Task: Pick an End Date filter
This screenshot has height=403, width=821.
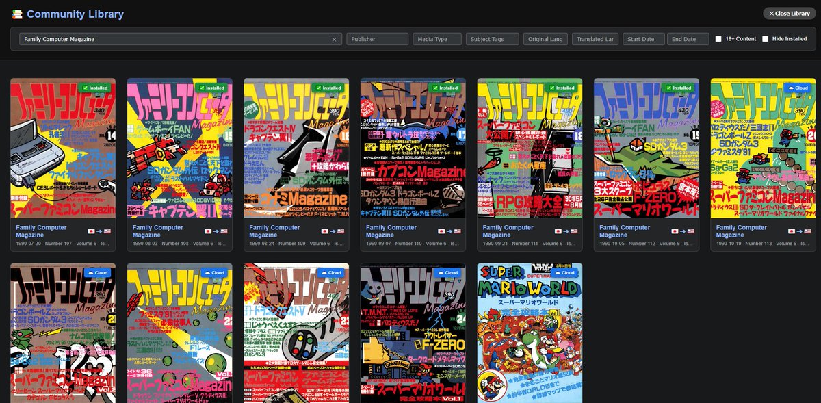Action: tap(688, 39)
